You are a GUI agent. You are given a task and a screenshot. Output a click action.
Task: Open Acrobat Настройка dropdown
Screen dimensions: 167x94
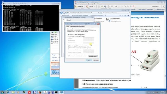pyautogui.click(x=156, y=7)
